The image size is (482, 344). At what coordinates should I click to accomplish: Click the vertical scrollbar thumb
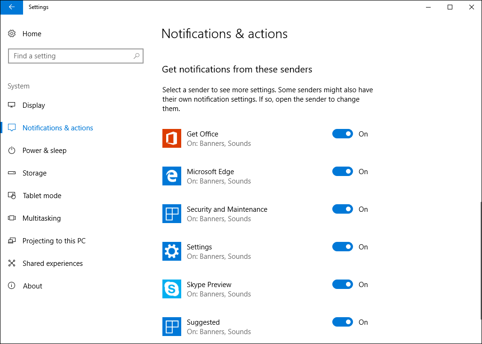coord(480,261)
